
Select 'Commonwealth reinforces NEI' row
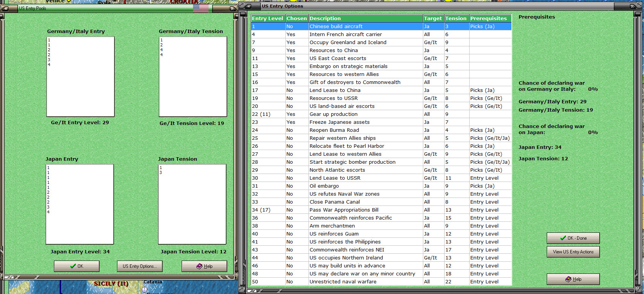[381, 250]
